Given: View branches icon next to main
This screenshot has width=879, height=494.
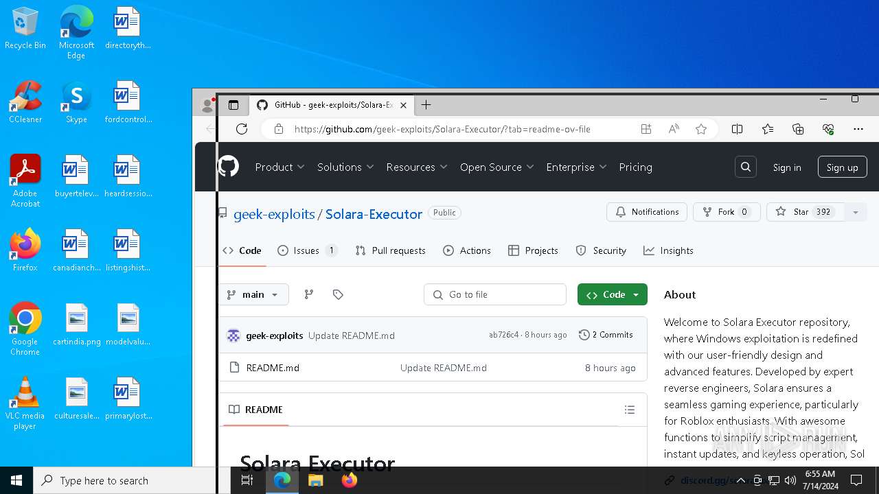Looking at the screenshot, I should click(309, 294).
